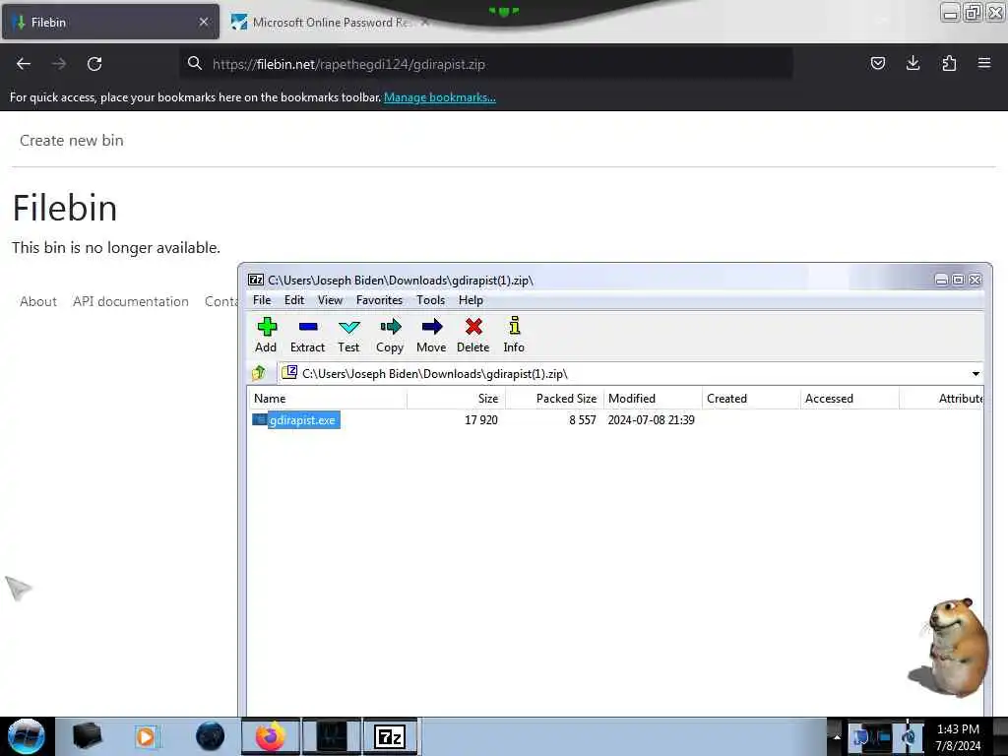Sort by the Created column header
Screen dimensions: 1008x756
[x=751, y=399]
